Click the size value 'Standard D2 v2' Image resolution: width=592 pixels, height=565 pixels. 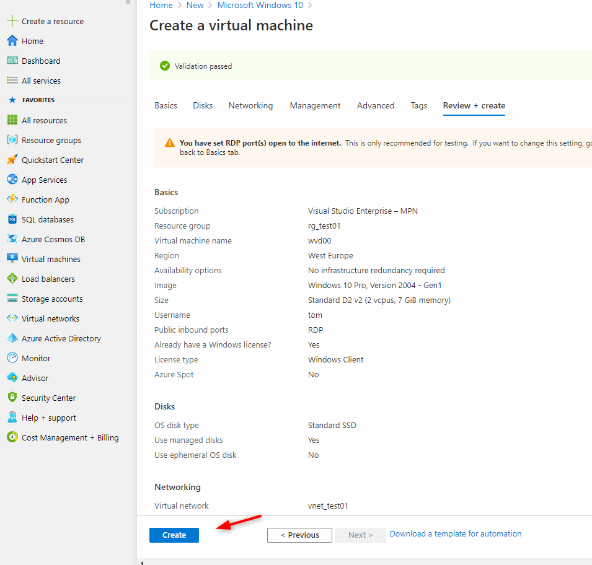[335, 300]
